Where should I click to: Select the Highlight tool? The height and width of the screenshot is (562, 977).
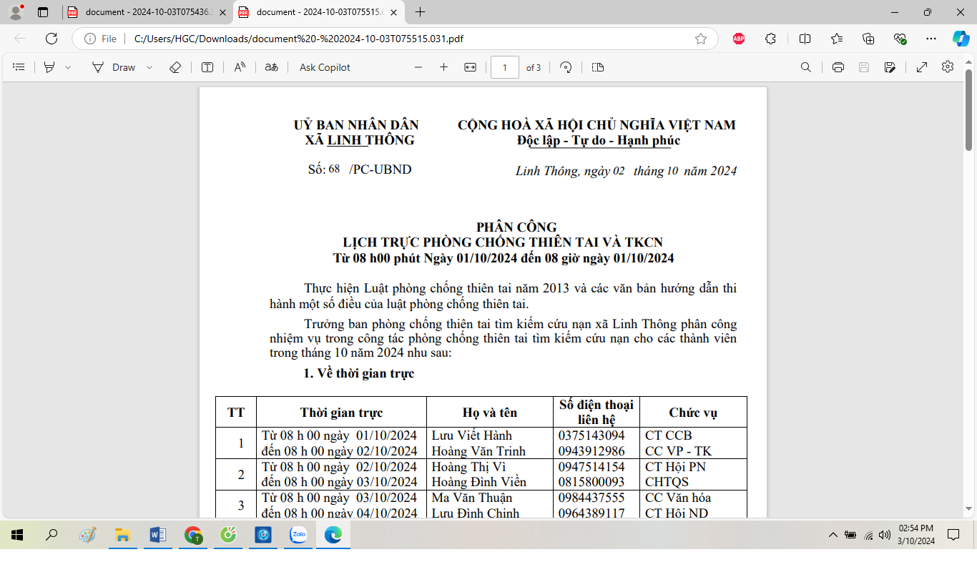click(49, 67)
